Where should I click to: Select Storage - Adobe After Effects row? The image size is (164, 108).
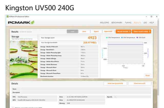point(69,61)
